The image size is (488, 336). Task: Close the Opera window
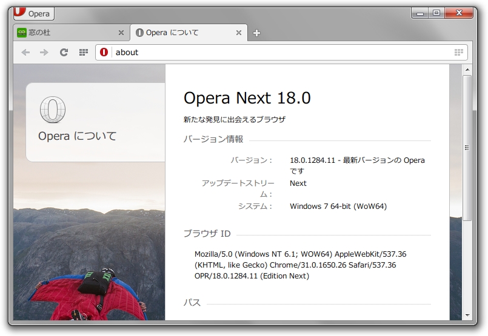point(460,13)
